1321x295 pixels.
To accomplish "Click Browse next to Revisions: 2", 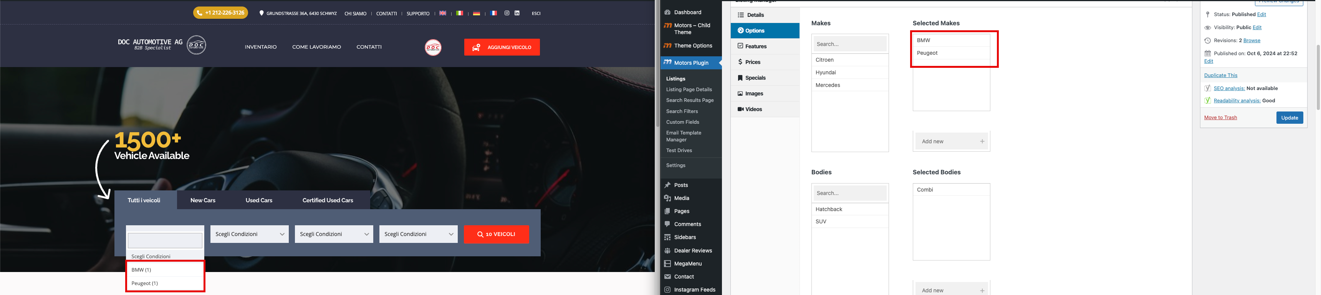I will (1252, 40).
